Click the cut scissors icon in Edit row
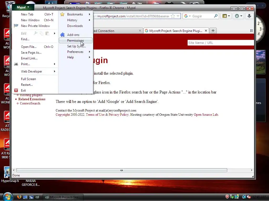 [x=35, y=33]
